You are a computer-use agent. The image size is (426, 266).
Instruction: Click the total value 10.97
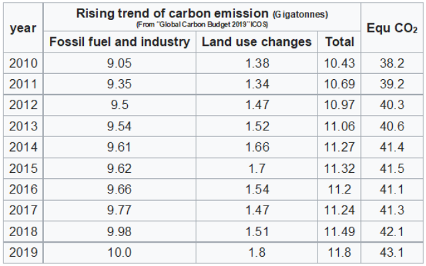339,106
